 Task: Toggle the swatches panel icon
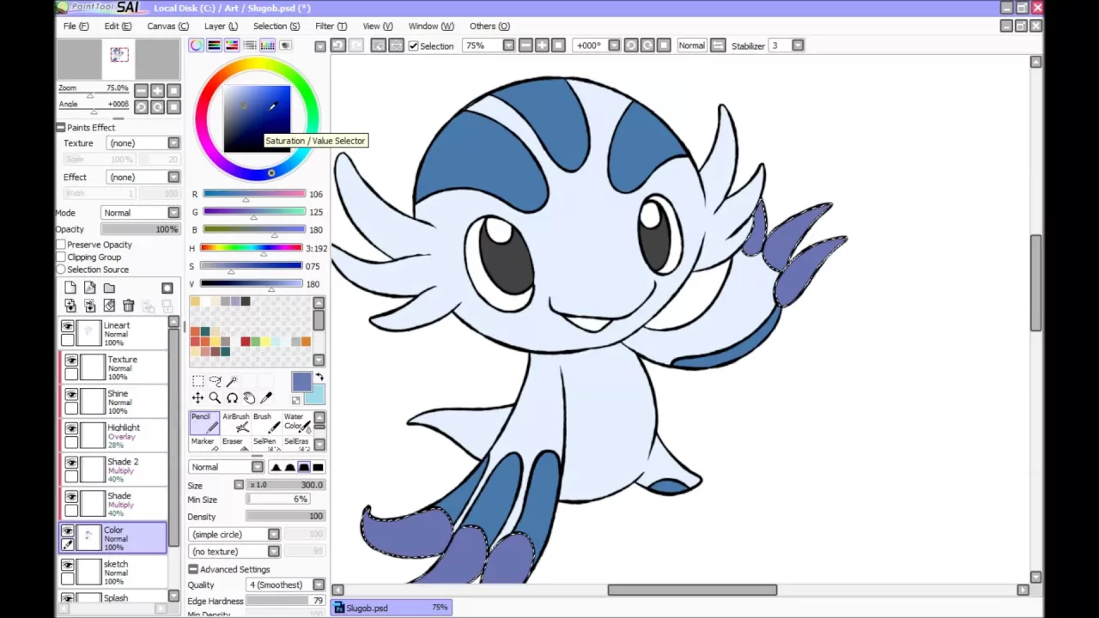pyautogui.click(x=268, y=45)
